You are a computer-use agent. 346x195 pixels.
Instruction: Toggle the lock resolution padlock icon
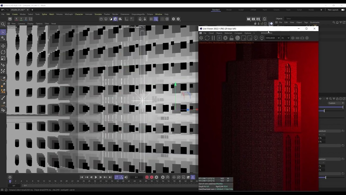[231, 38]
